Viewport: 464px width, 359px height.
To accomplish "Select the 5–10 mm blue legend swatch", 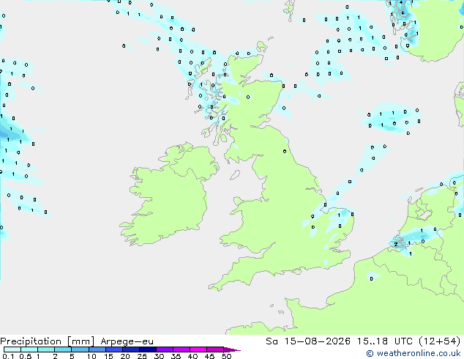I will pyautogui.click(x=80, y=349).
